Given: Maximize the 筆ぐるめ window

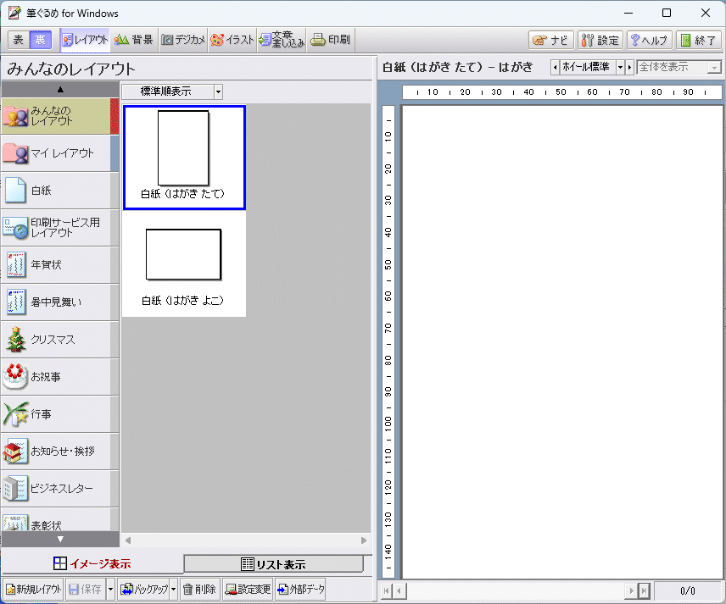Looking at the screenshot, I should (x=667, y=13).
